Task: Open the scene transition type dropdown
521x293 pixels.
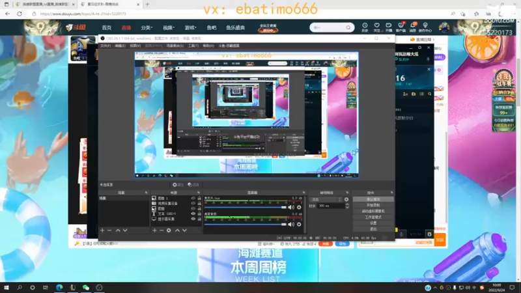Action: pos(326,199)
